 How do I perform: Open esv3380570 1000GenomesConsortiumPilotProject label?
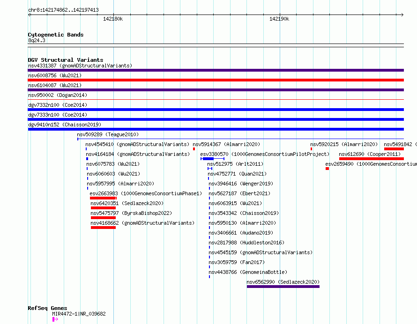point(265,154)
